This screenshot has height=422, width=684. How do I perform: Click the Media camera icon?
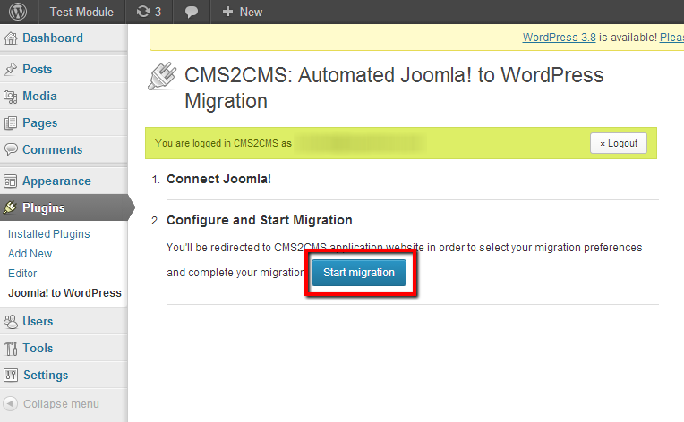coord(11,97)
